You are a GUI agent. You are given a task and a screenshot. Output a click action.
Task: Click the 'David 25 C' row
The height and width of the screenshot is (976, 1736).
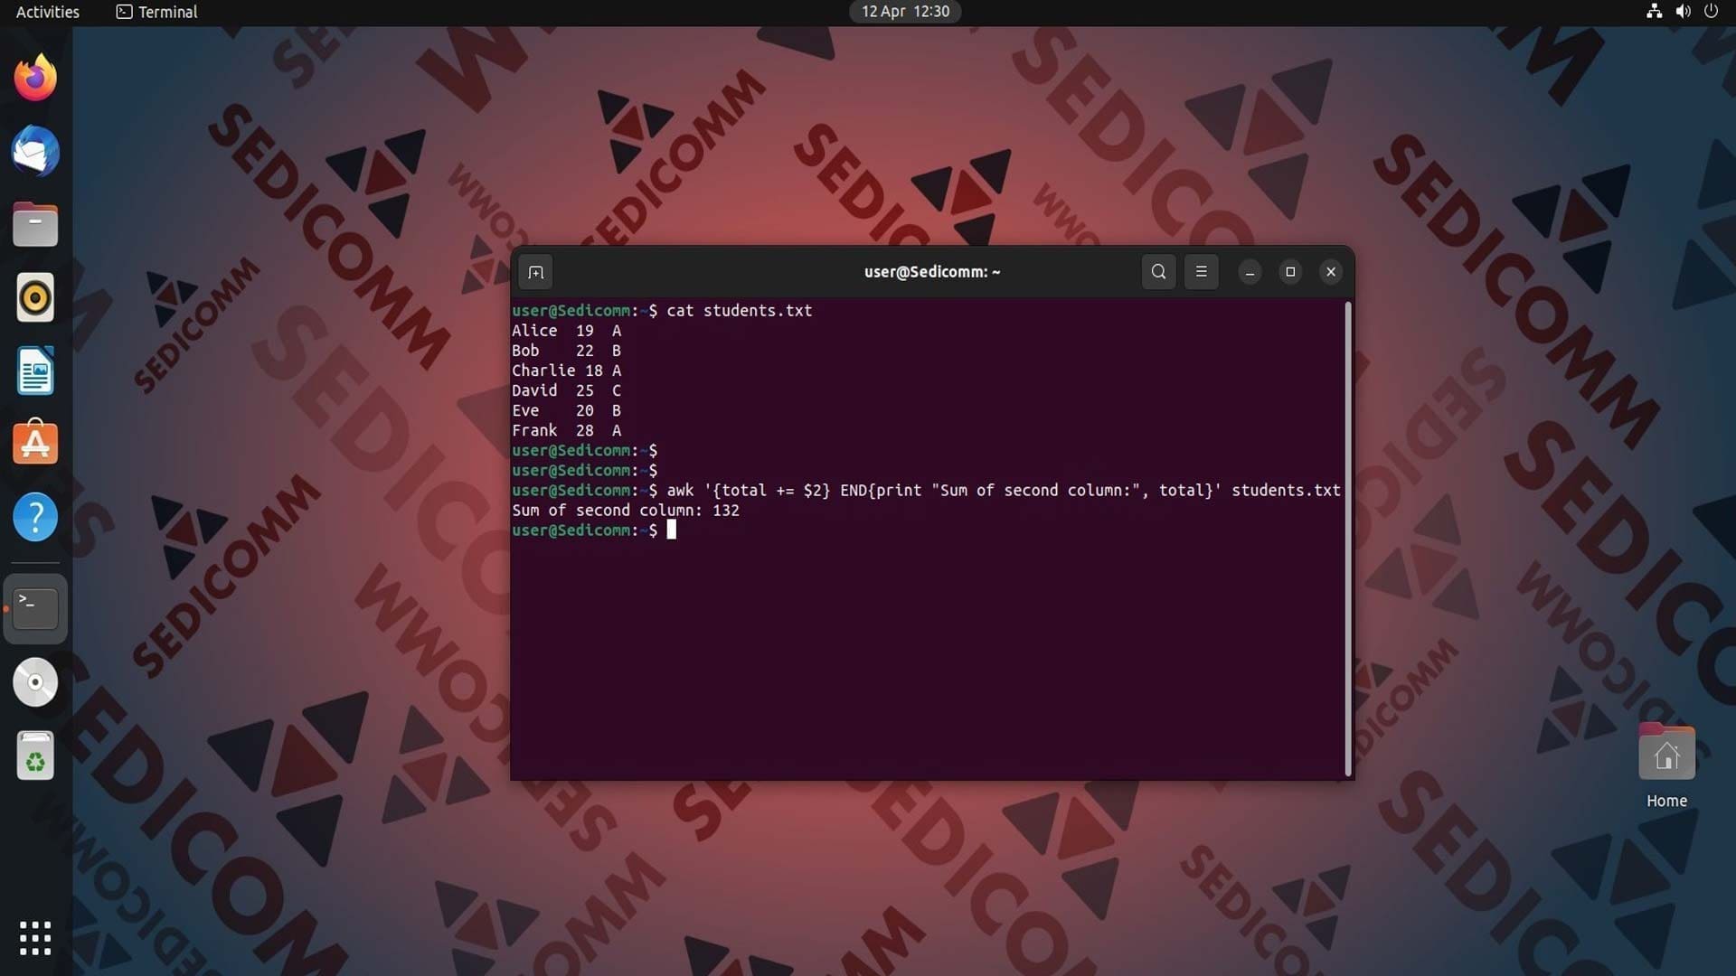click(566, 390)
